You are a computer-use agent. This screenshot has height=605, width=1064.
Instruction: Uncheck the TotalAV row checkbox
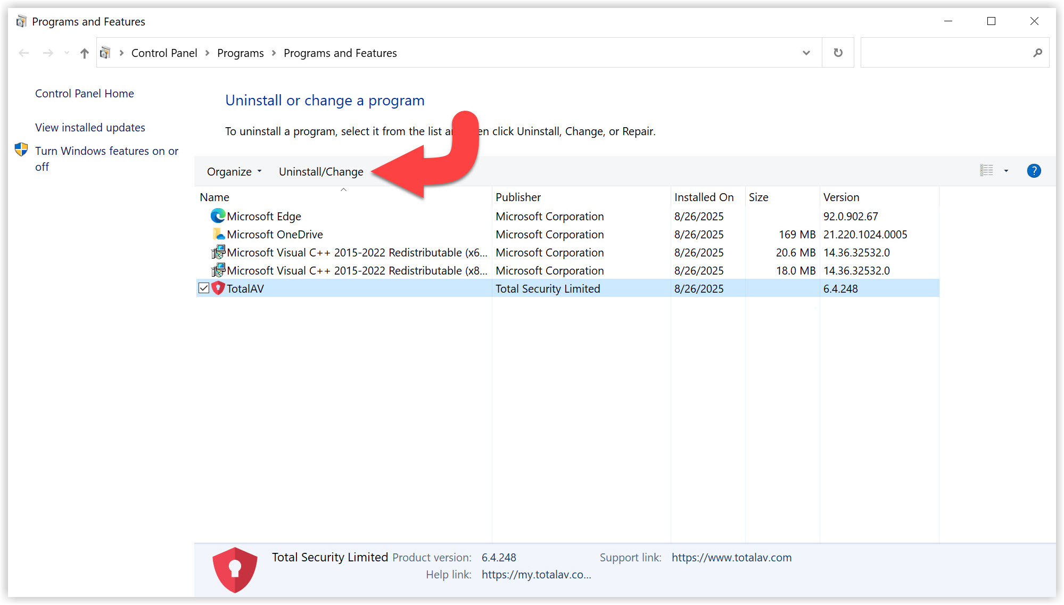(204, 288)
